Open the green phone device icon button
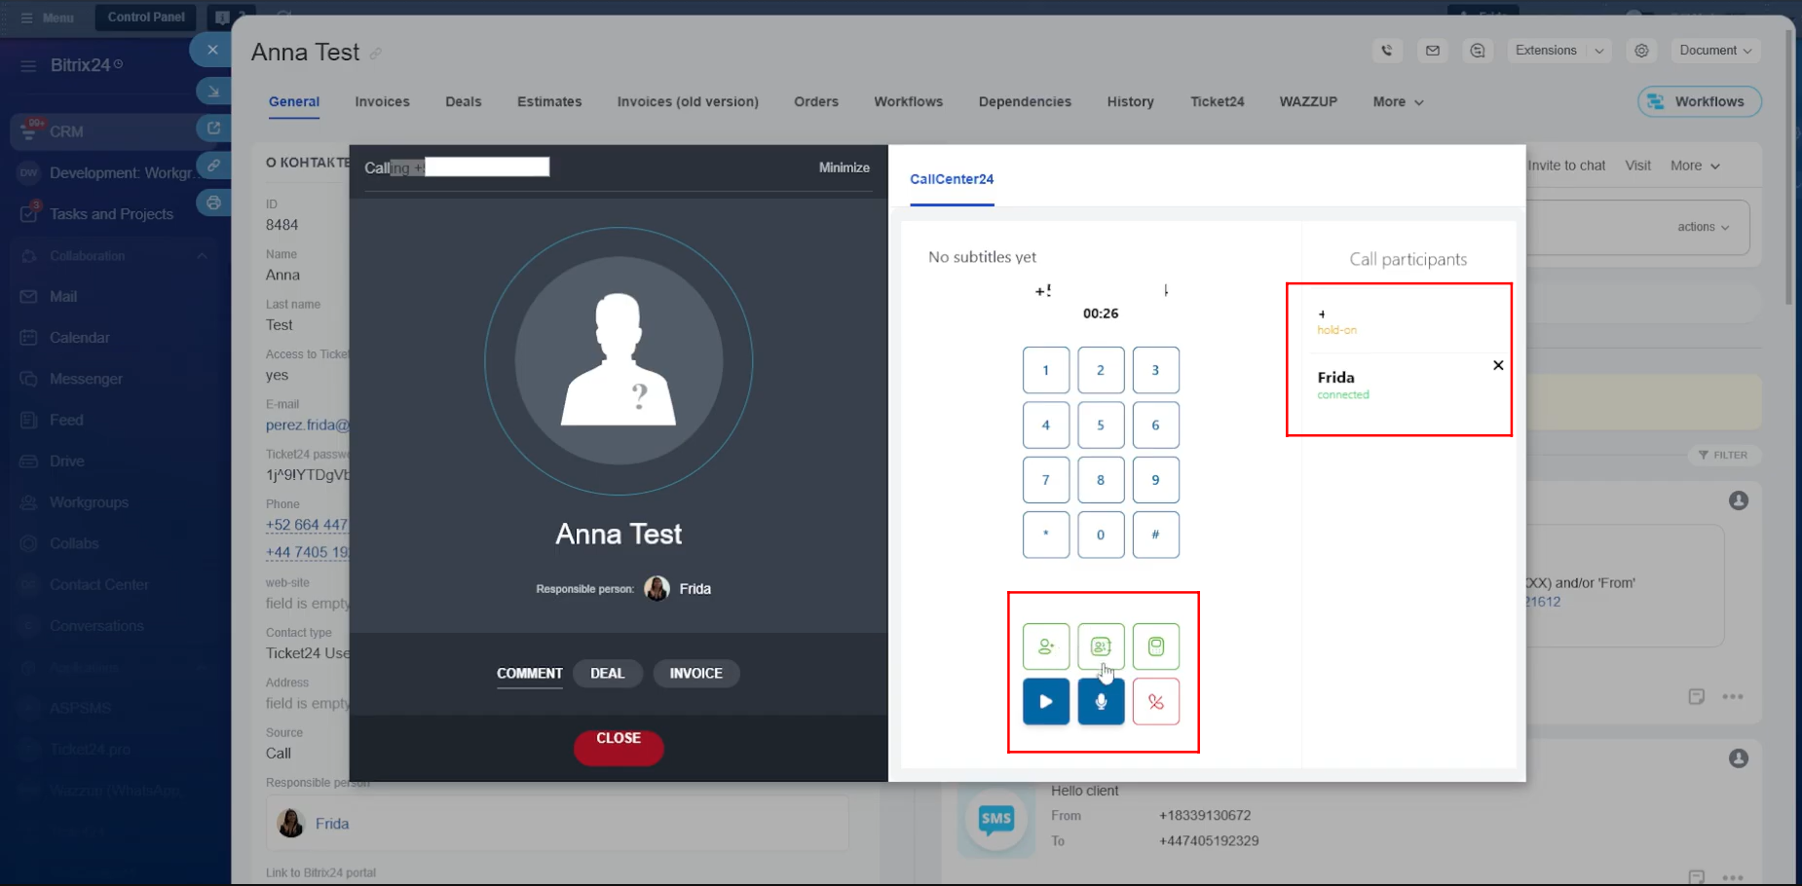 point(1155,646)
